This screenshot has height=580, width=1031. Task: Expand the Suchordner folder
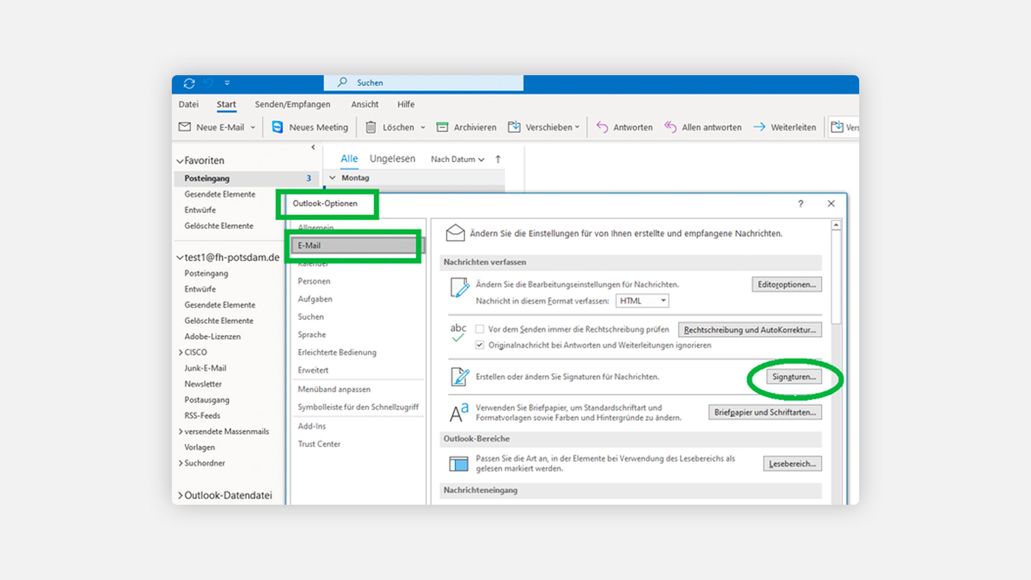(180, 463)
